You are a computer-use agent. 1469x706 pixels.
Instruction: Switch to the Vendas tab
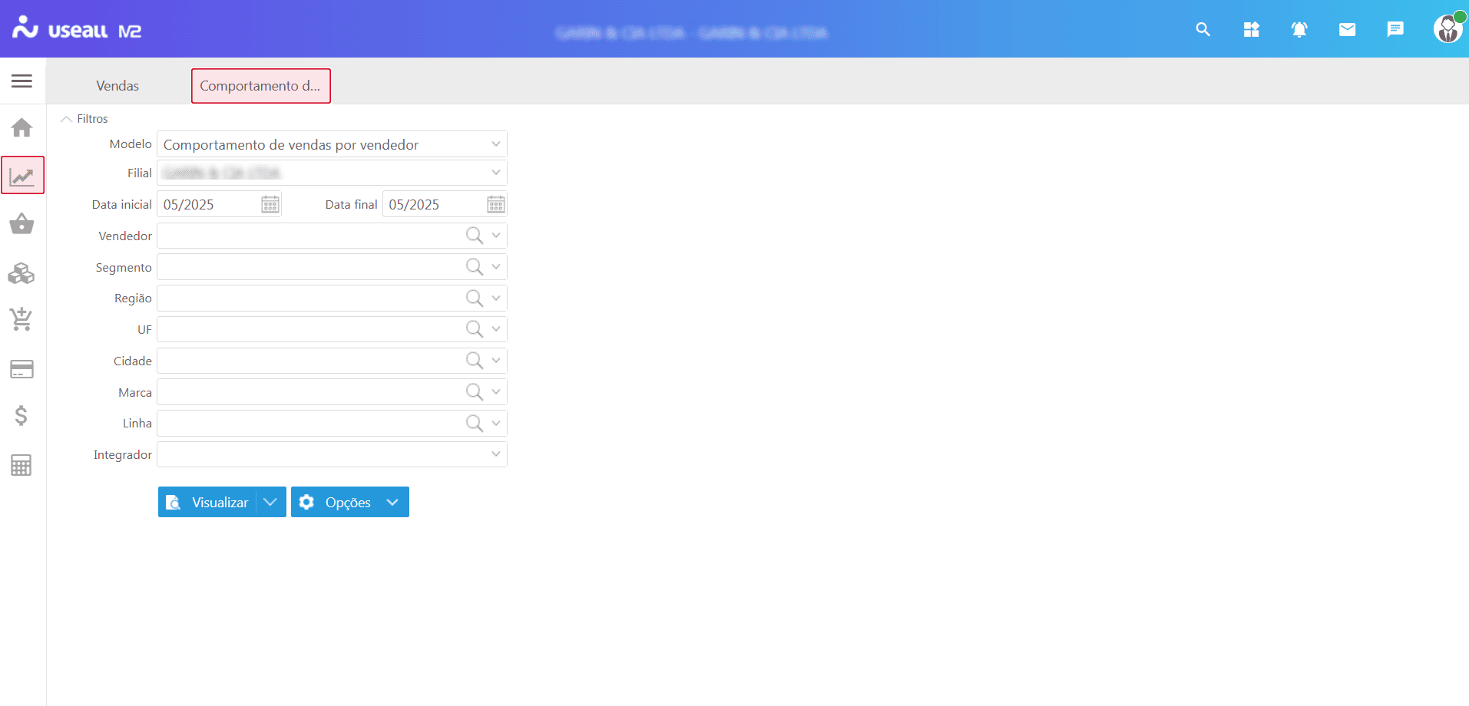pyautogui.click(x=117, y=86)
